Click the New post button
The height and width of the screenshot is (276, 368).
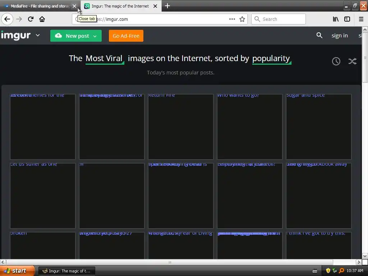pos(76,36)
